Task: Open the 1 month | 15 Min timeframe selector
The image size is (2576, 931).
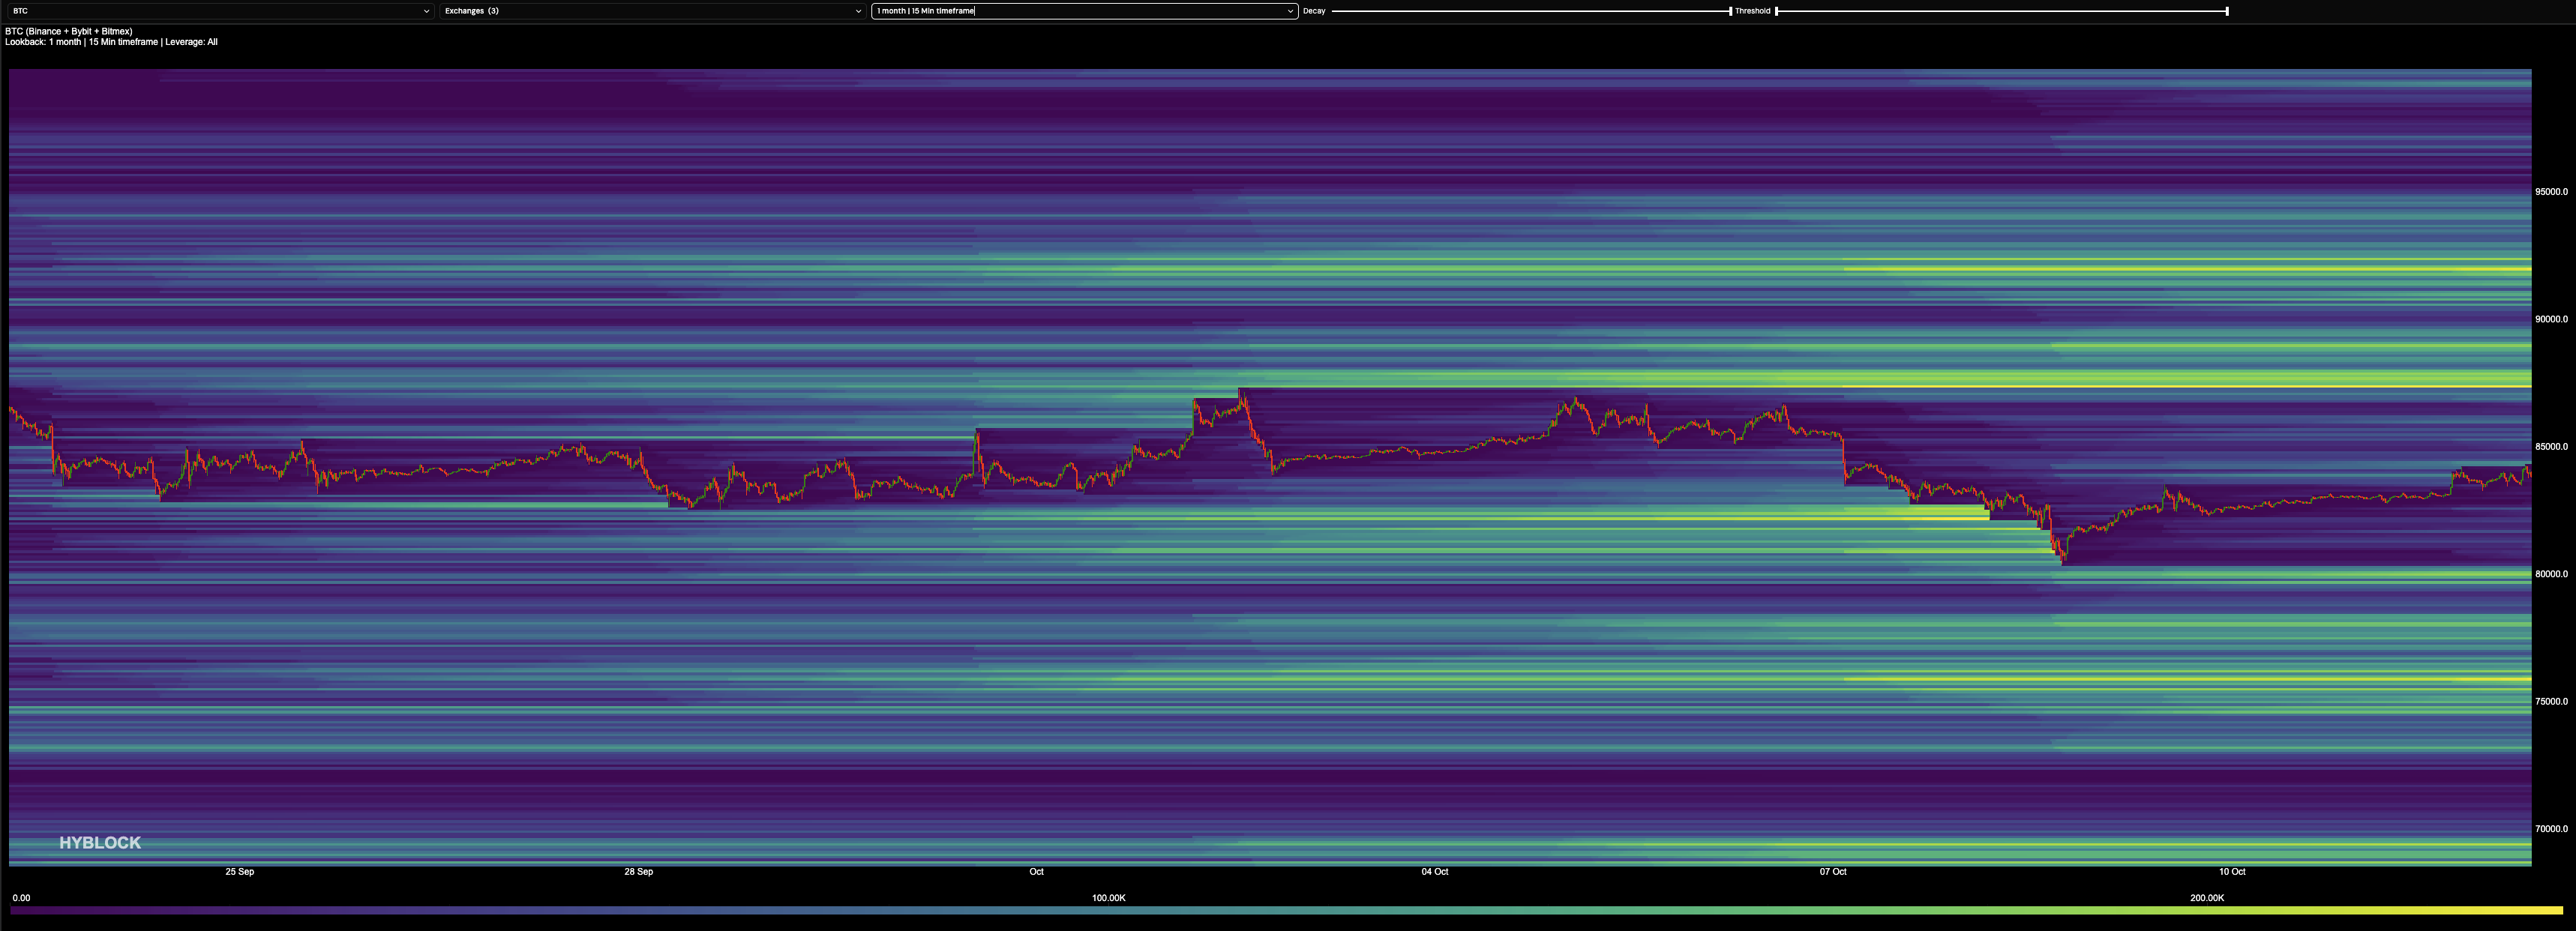Action: 1085,11
